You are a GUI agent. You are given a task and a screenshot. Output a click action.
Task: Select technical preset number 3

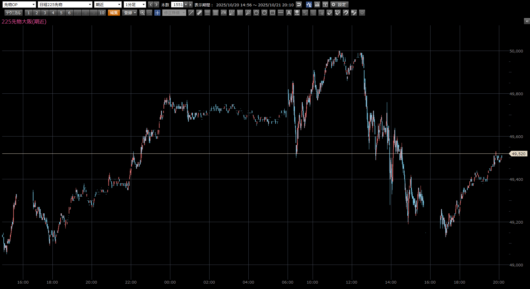coord(45,13)
